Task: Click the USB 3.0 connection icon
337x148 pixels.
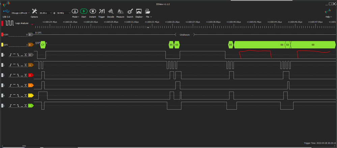Action: [x=6, y=11]
